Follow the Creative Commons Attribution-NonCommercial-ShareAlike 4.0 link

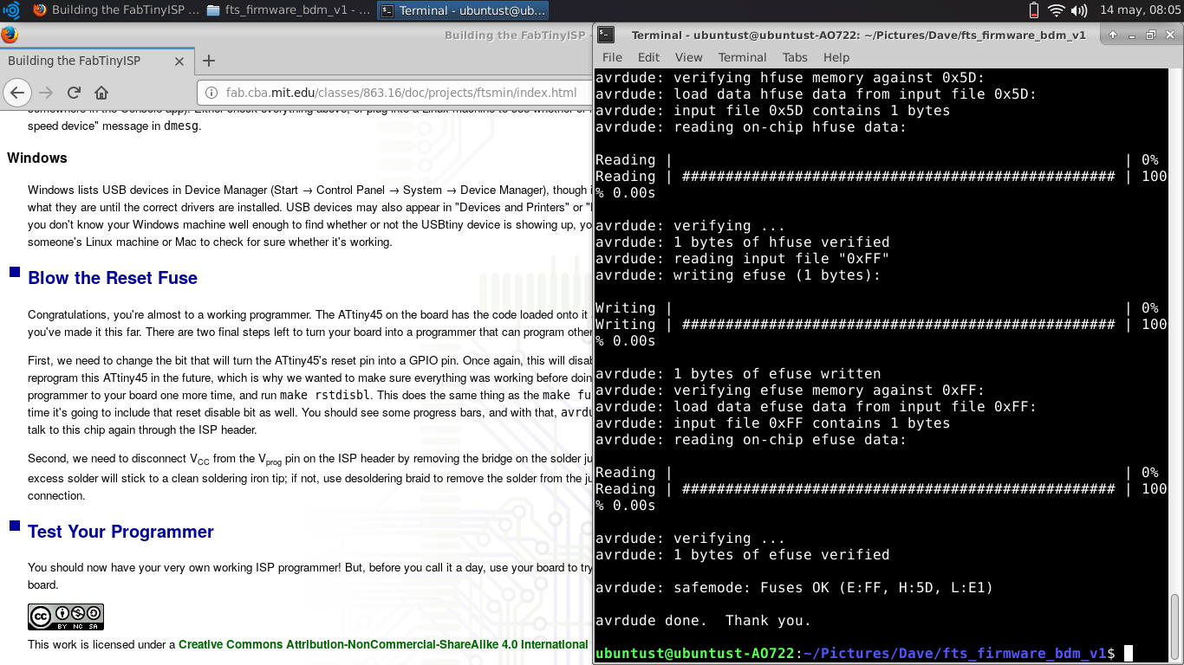[x=383, y=644]
